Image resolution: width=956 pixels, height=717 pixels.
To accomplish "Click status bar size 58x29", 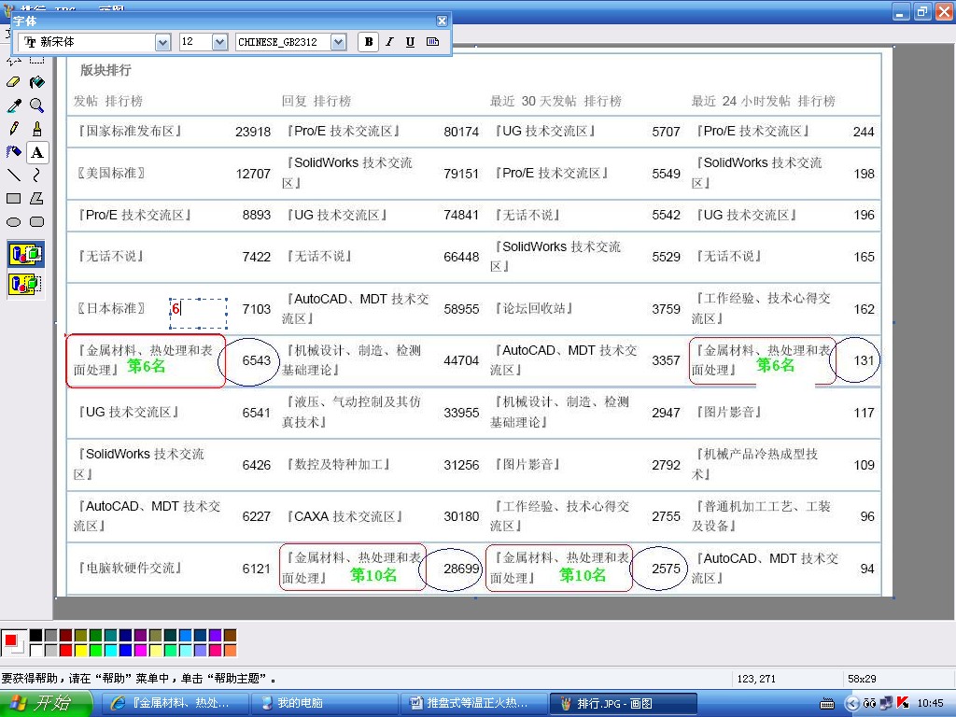I will pyautogui.click(x=862, y=679).
